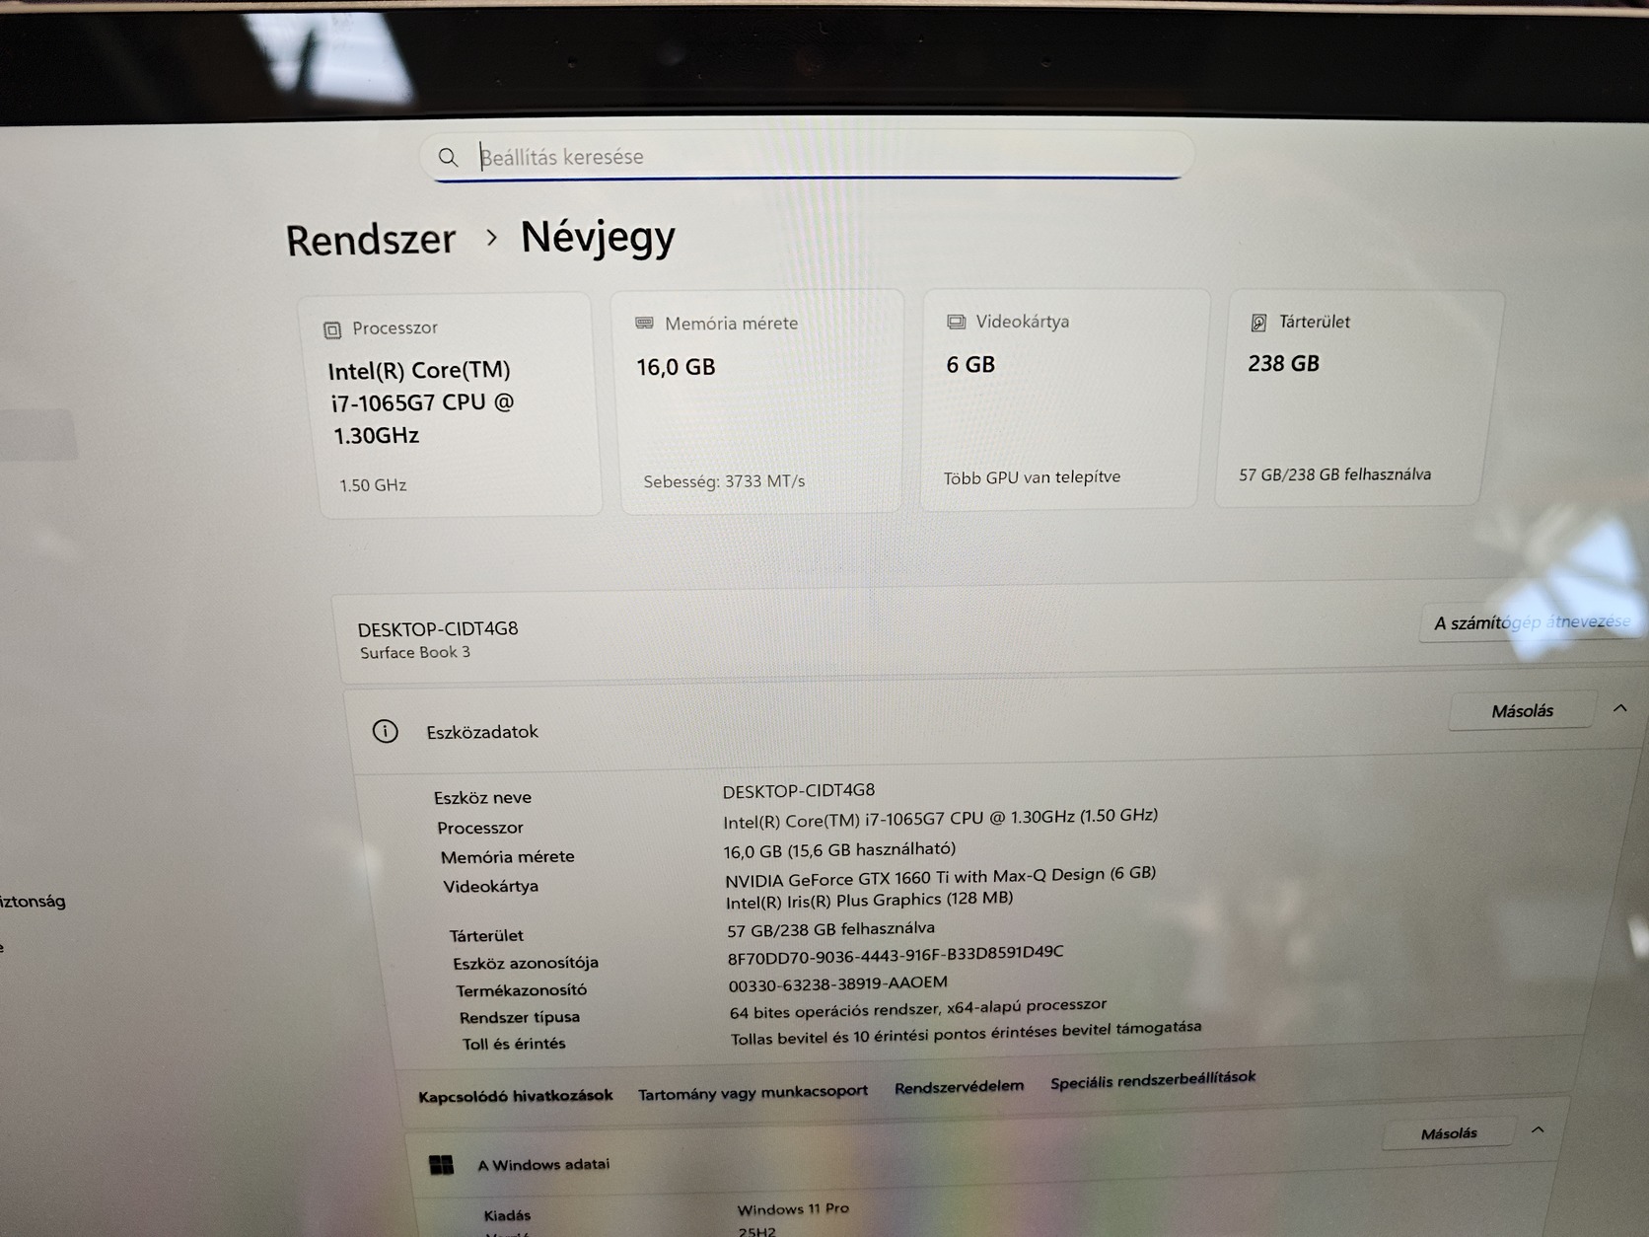Click "A számítógép átnevezése" rename button

(x=1532, y=622)
